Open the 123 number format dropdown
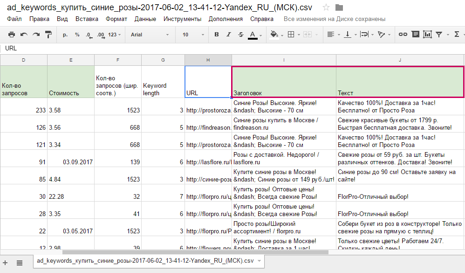This screenshot has width=465, height=273. (x=115, y=35)
